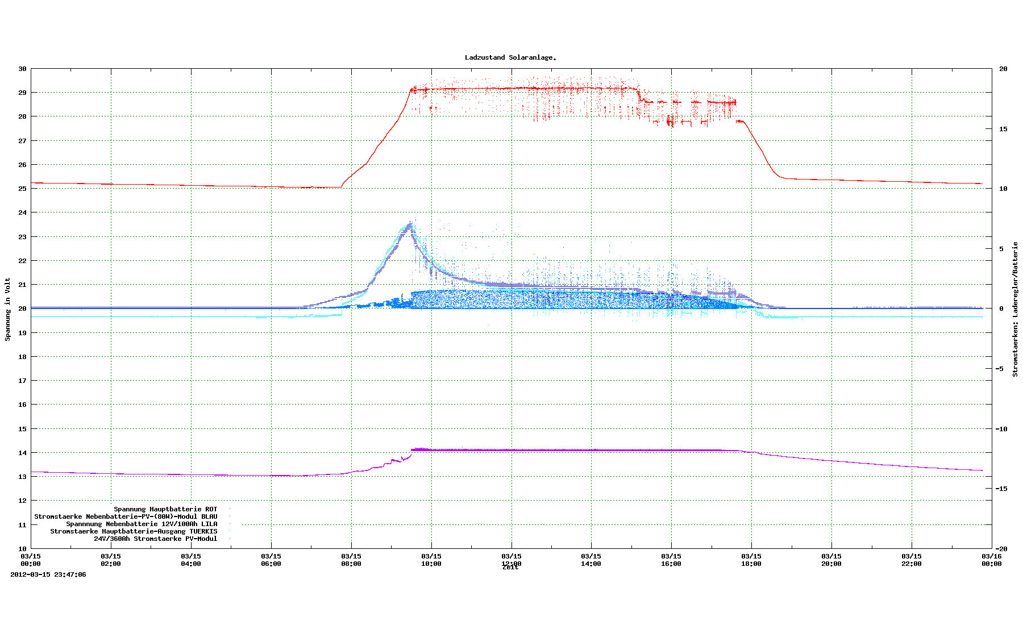Click the 15 value on right current axis
This screenshot has height=625, width=1023.
point(1003,129)
